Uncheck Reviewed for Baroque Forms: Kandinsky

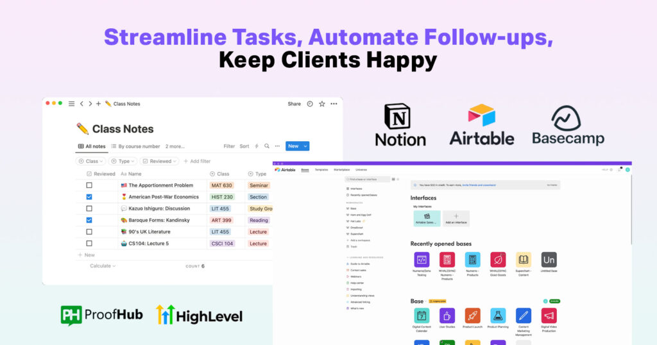[x=89, y=220]
